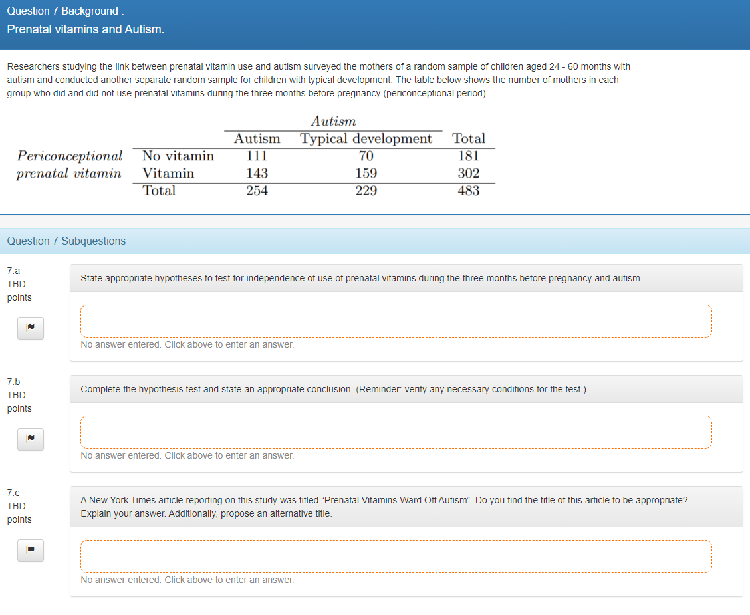750x615 pixels.
Task: Select the 7.b subquestion label
Action: coord(13,382)
